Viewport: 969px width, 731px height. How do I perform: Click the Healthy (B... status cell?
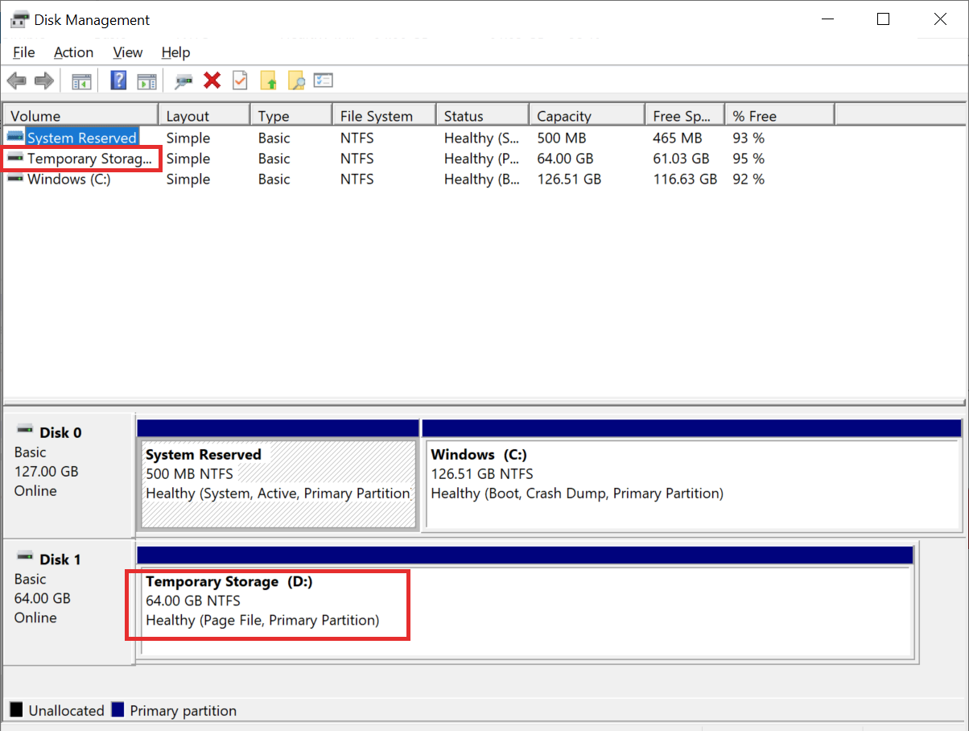[482, 179]
